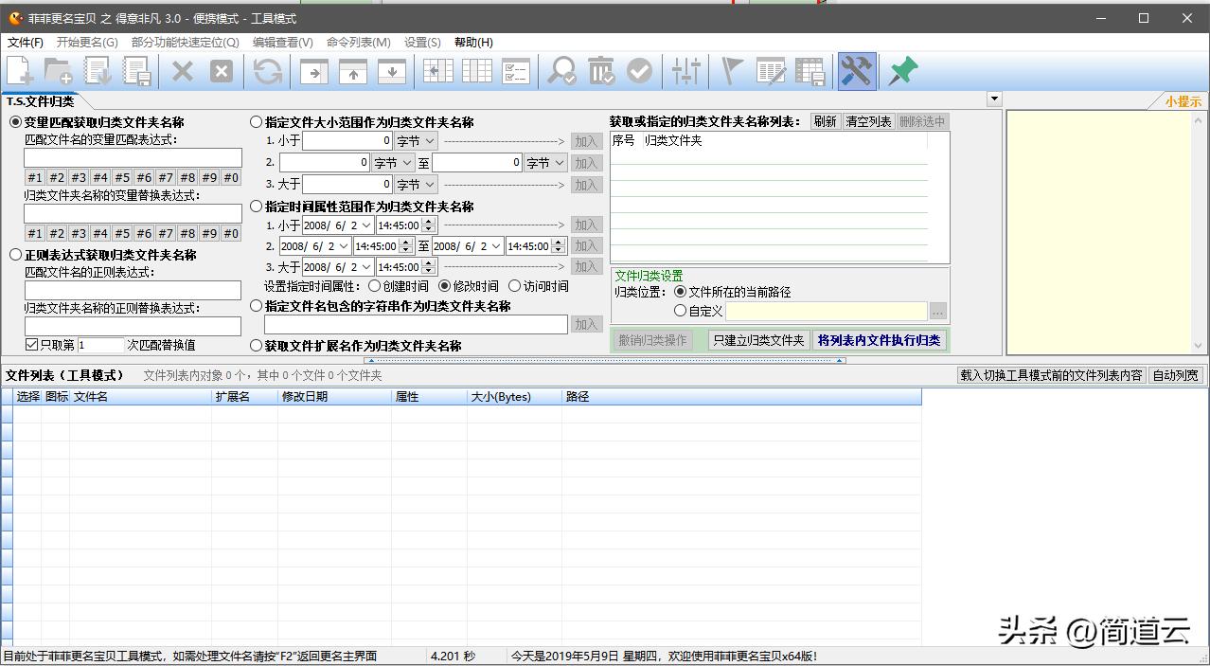Image resolution: width=1210 pixels, height=666 pixels.
Task: Click the green checkmark confirm toolbar icon
Action: [640, 70]
